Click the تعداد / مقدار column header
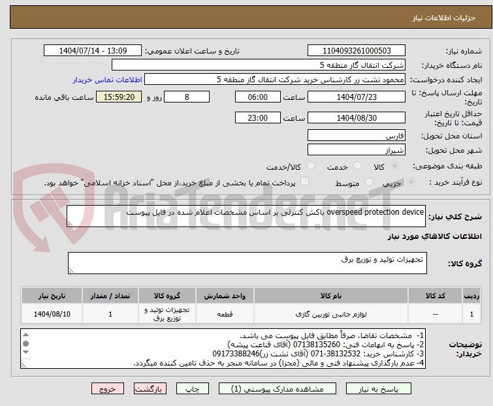This screenshot has width=493, height=406. point(110,296)
